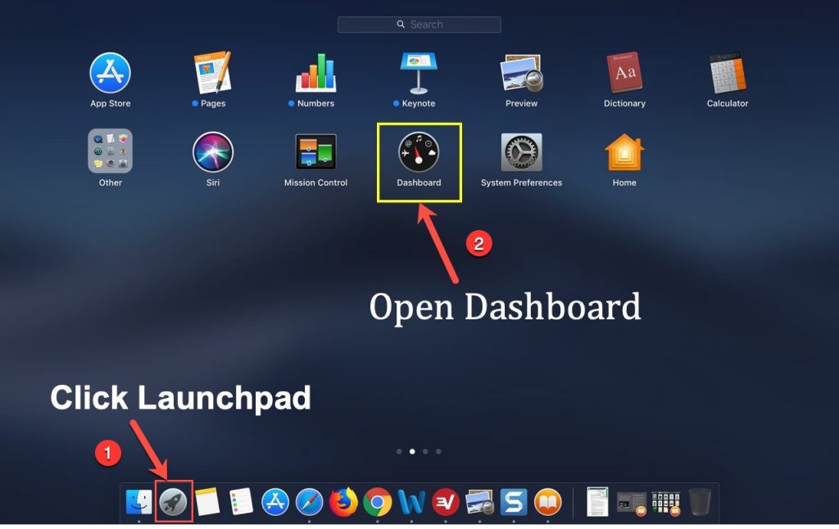Select the highlighted second page dot

(412, 451)
